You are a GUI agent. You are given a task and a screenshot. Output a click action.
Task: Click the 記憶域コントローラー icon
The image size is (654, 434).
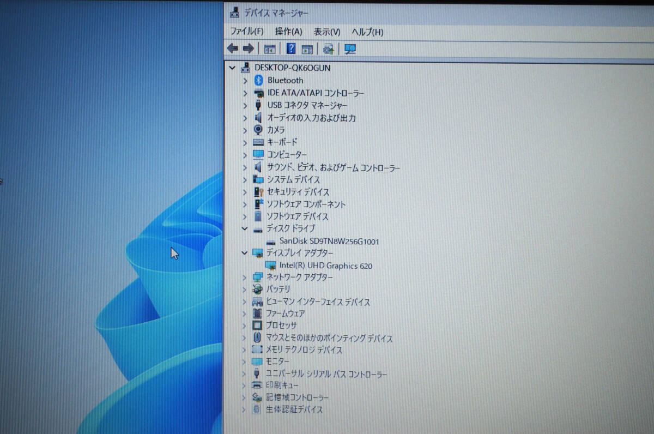pos(257,397)
